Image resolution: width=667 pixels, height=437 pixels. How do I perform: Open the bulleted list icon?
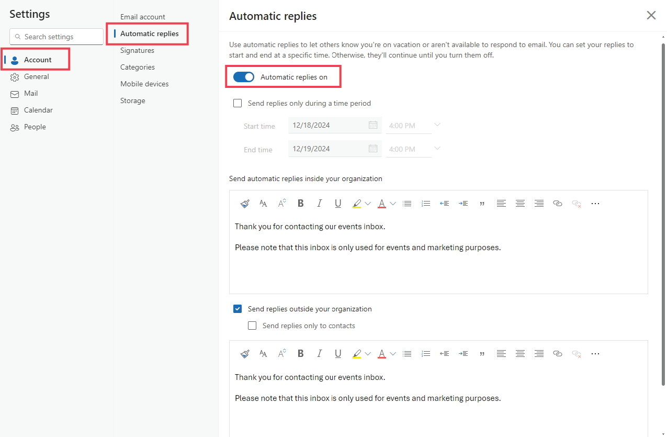click(407, 203)
